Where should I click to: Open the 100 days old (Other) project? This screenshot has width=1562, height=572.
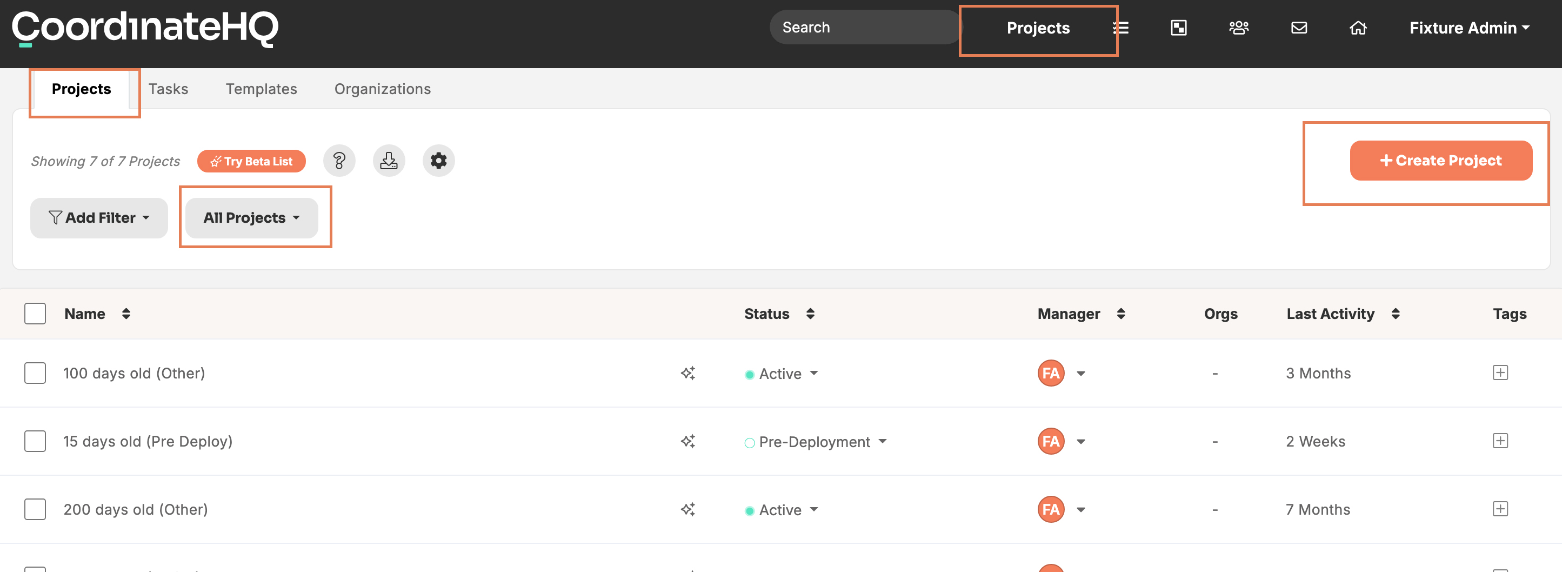(134, 373)
